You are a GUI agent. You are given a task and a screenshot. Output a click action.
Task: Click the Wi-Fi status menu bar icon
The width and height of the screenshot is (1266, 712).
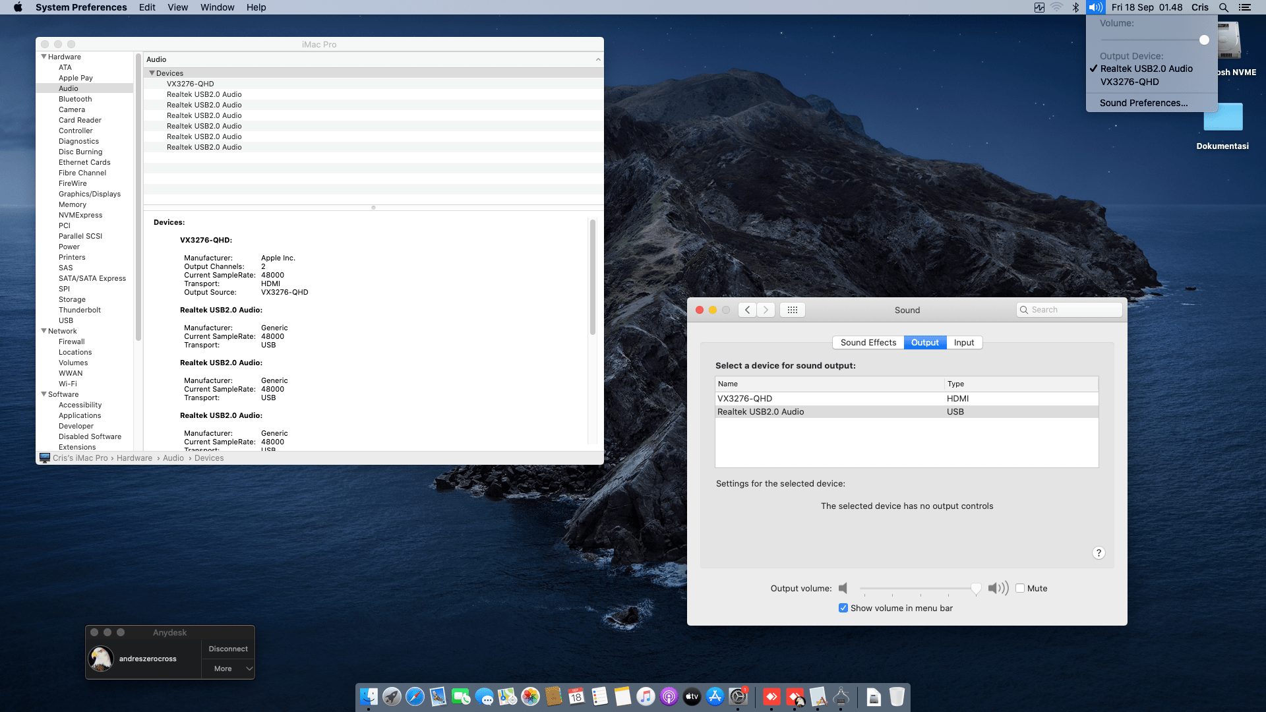pyautogui.click(x=1057, y=7)
